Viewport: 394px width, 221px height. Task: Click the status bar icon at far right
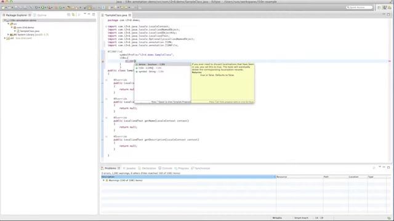(x=389, y=218)
